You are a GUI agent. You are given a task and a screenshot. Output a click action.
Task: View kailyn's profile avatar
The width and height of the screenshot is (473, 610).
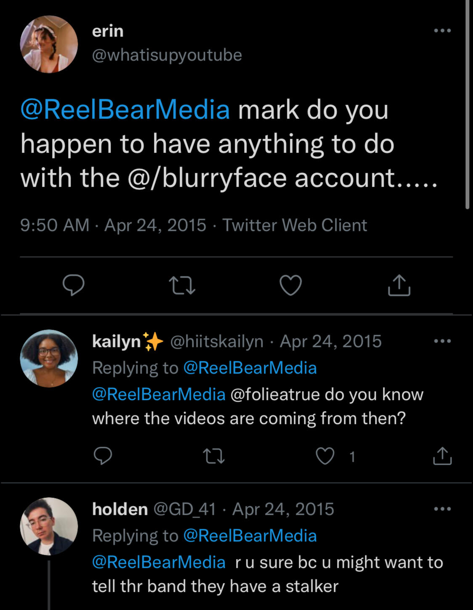pos(49,358)
